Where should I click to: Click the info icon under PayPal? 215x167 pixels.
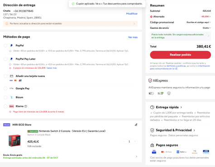coord(10,51)
